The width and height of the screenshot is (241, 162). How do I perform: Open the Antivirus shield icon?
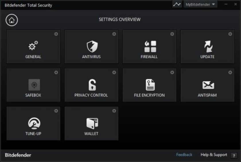[92, 47]
